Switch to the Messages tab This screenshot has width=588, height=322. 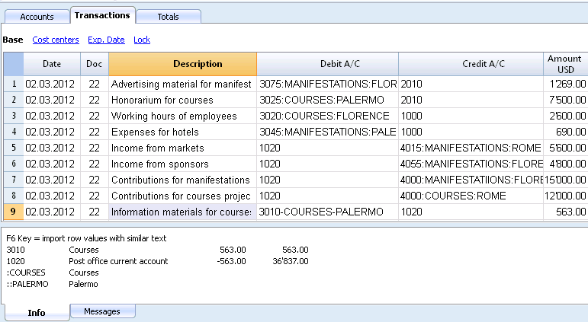click(102, 311)
